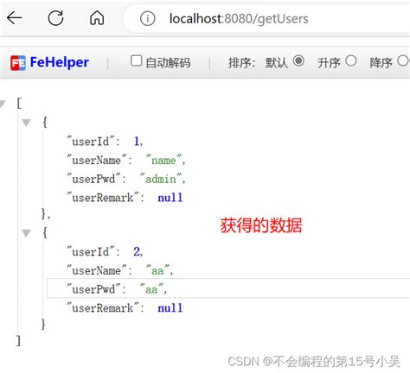Select the 降序 sort radio button
The width and height of the screenshot is (410, 373).
click(403, 61)
